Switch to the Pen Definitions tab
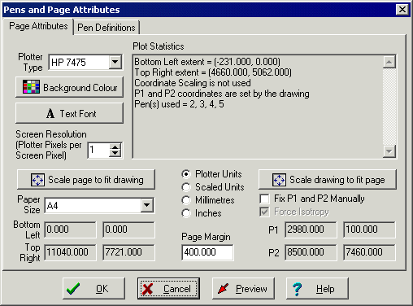Screen dimensions: 413x306 click(107, 28)
